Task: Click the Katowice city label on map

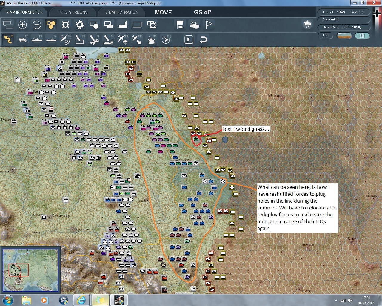Action: (x=61, y=215)
